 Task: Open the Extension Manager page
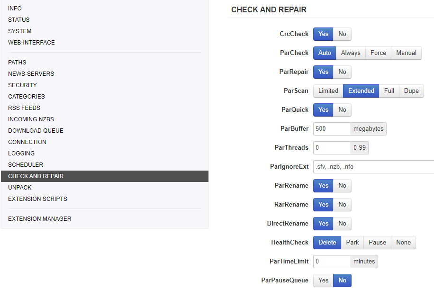[40, 219]
